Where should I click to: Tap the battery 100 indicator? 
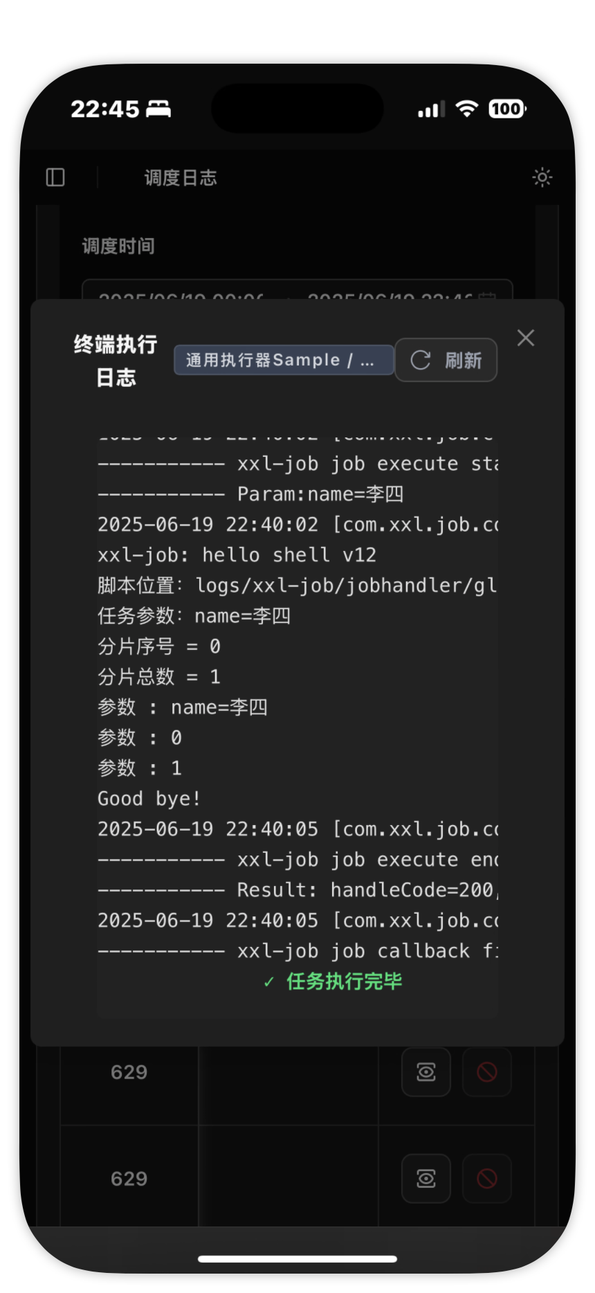point(507,109)
